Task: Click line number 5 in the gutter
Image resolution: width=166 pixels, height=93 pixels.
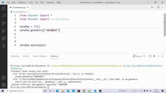Action: coord(15,30)
